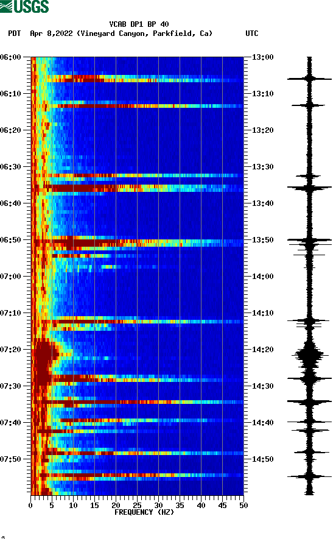Click the '25' frequency tick label
The image size is (336, 544).
(x=137, y=506)
